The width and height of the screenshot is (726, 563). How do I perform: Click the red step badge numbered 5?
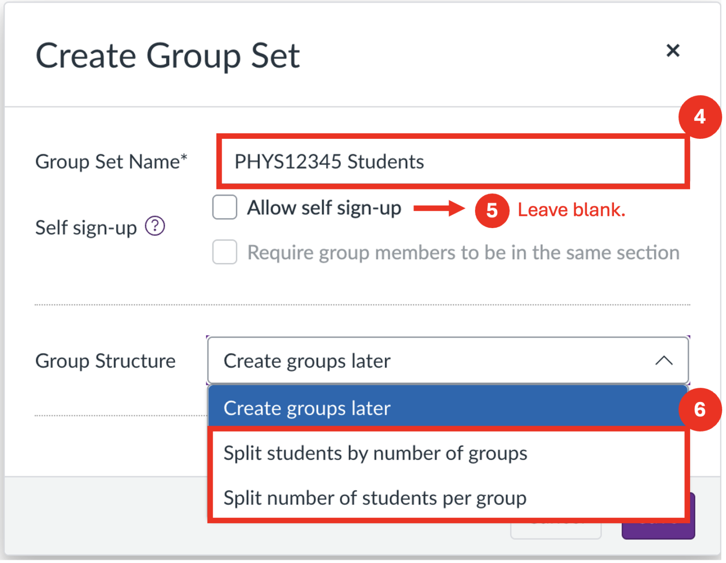tap(492, 211)
